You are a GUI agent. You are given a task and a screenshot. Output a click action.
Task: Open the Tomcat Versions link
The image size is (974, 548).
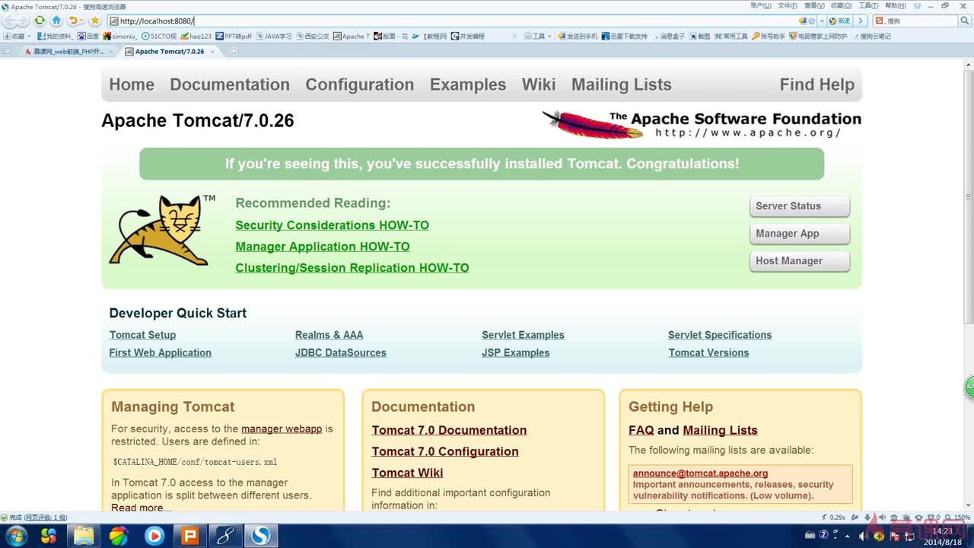pyautogui.click(x=708, y=352)
